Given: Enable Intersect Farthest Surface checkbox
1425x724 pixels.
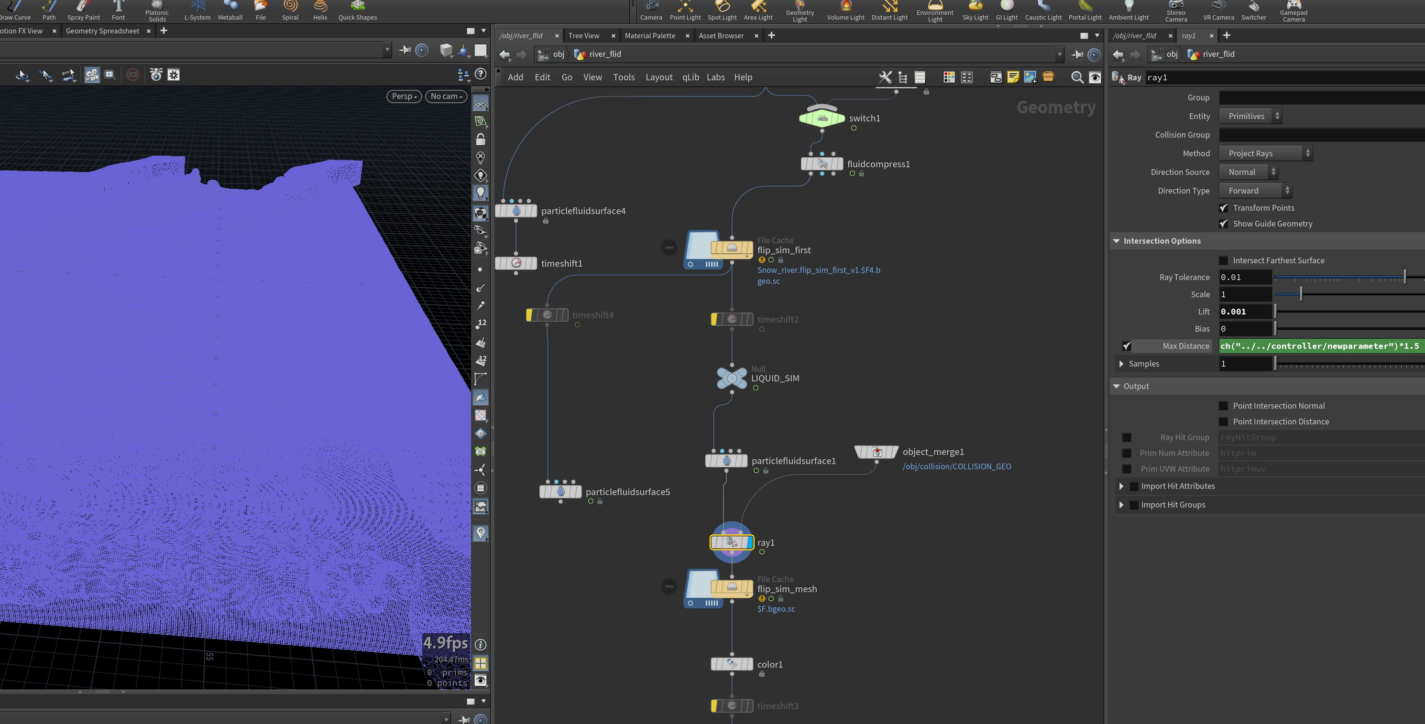Looking at the screenshot, I should point(1224,260).
